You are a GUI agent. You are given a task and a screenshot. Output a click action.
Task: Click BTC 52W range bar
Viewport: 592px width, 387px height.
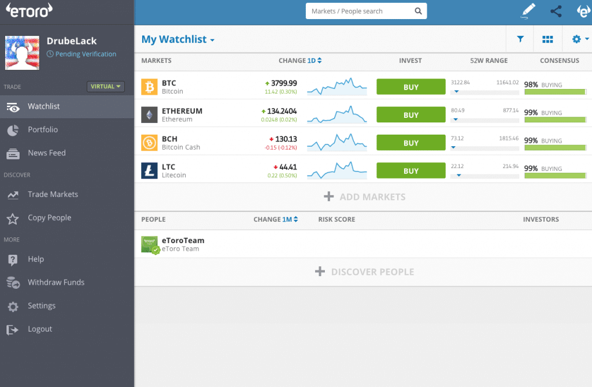click(485, 92)
